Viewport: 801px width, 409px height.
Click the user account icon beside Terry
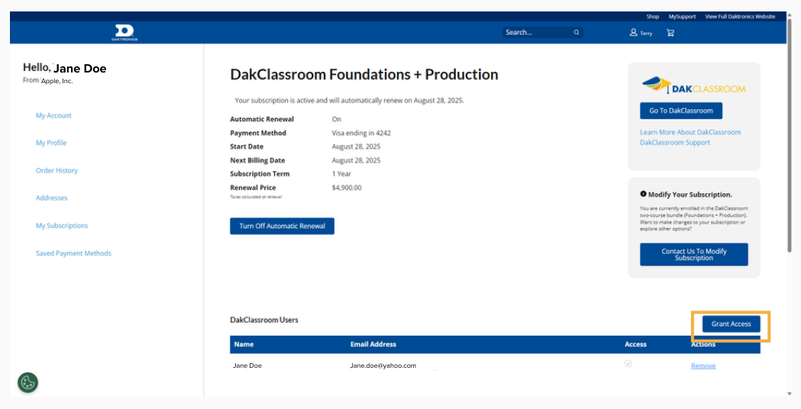(x=633, y=33)
